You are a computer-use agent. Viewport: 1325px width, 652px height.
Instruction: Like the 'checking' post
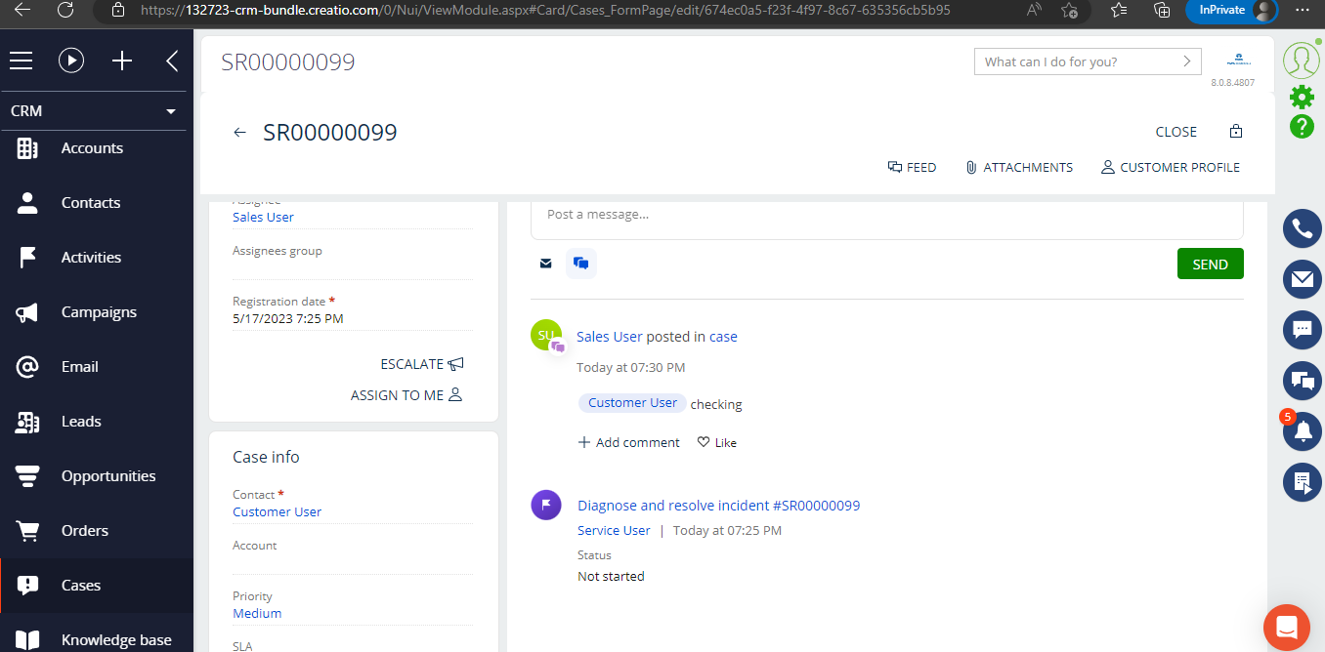tap(717, 442)
